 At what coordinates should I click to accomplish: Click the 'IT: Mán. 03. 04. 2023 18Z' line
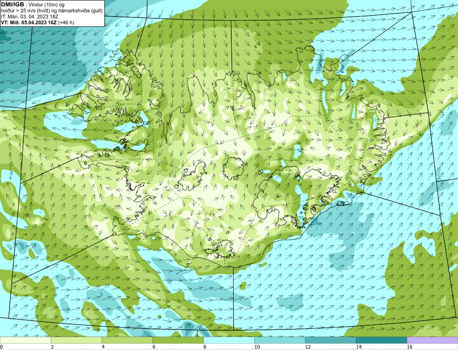tap(30, 16)
